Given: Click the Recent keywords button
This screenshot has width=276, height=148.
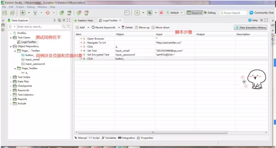Looking at the screenshot, I should 103,28.
